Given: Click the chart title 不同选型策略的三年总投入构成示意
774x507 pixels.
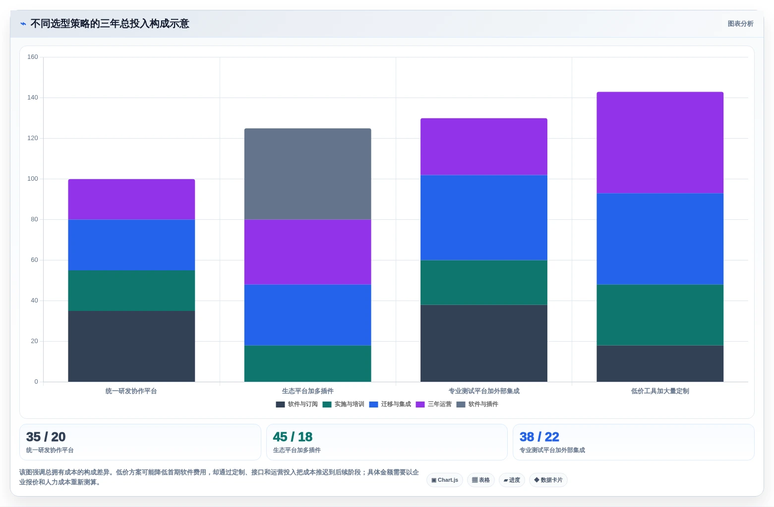Looking at the screenshot, I should coord(110,24).
